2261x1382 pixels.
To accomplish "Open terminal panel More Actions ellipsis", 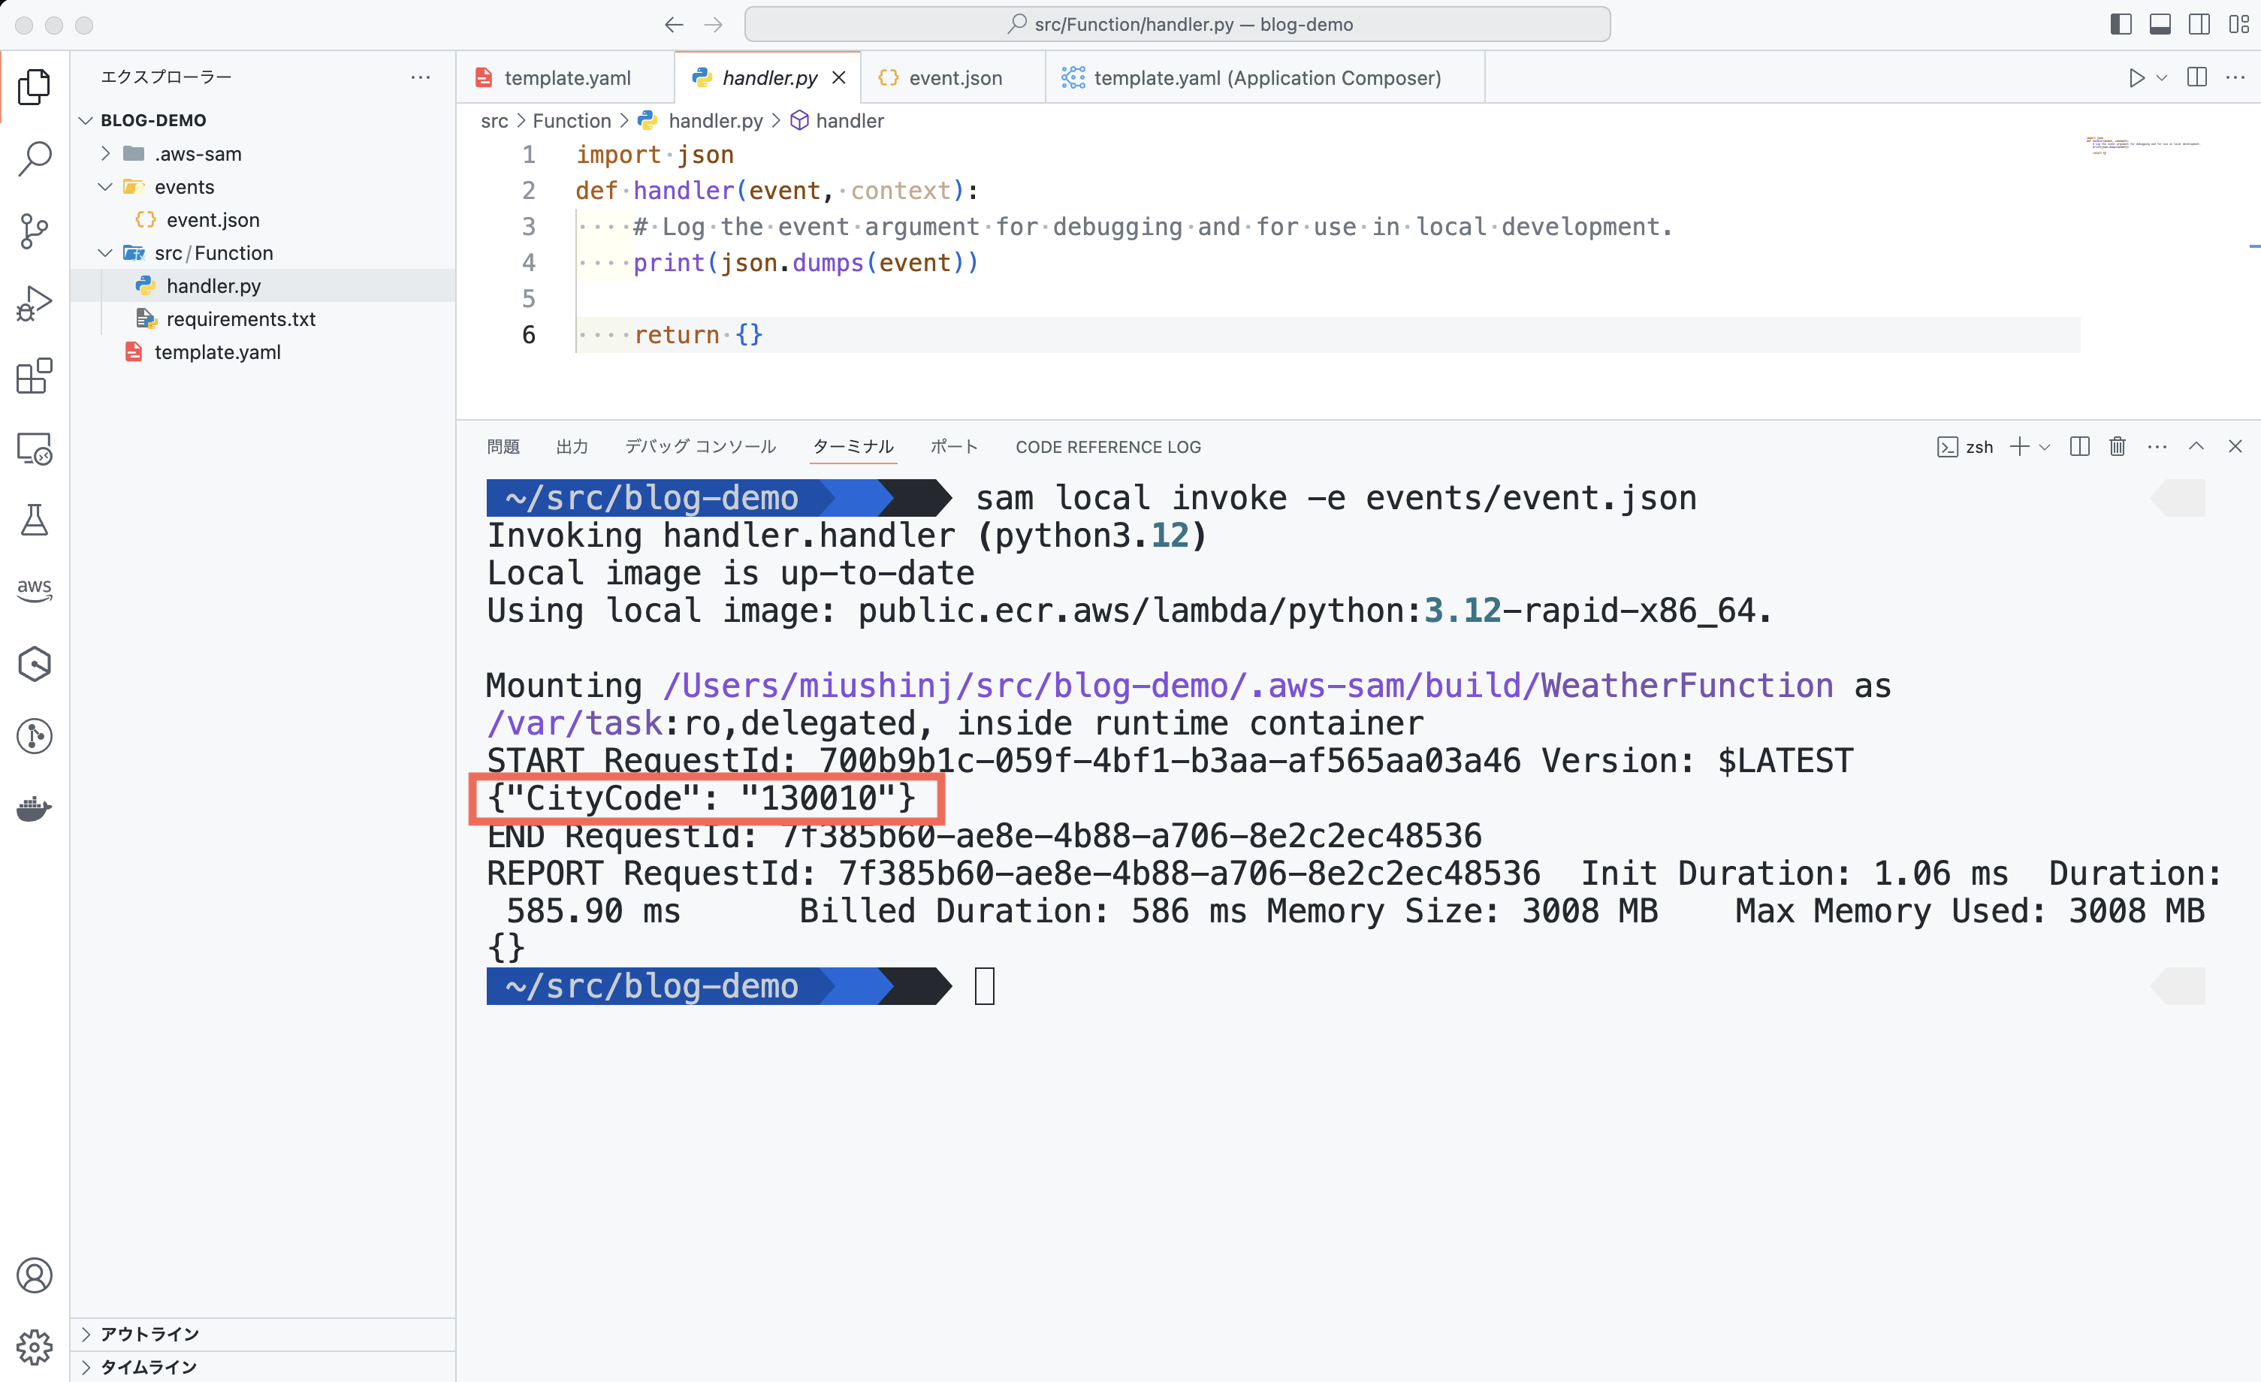I will (2157, 446).
